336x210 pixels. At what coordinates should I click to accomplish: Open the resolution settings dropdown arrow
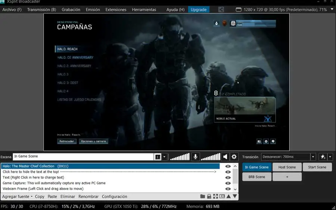[332, 9]
